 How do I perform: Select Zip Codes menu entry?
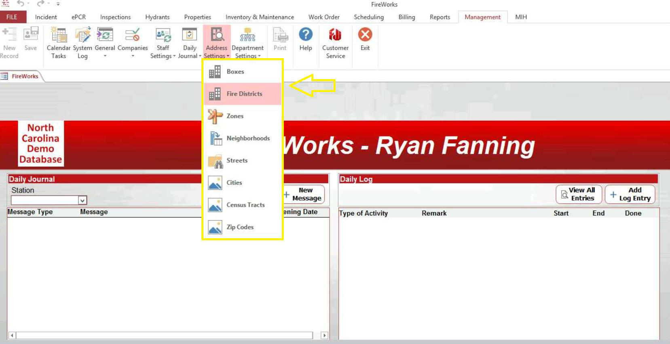[243, 227]
